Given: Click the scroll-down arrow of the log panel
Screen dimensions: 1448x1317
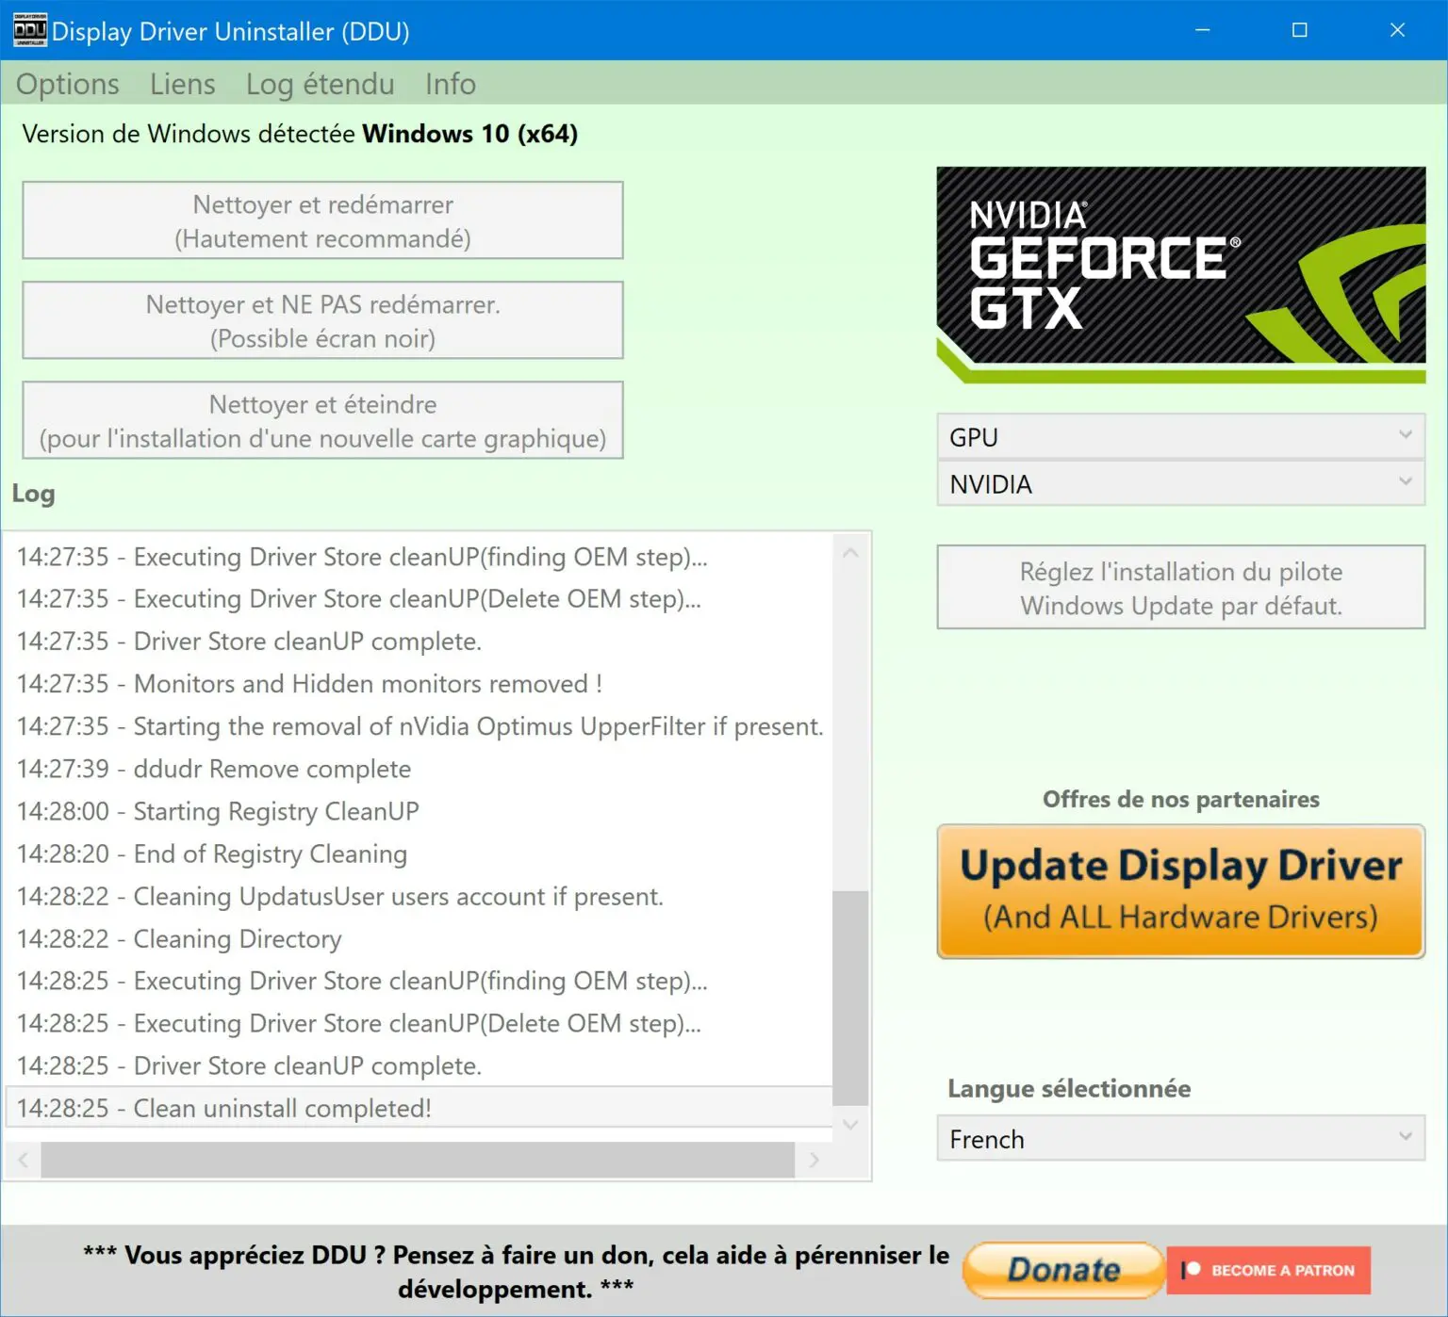Looking at the screenshot, I should point(850,1125).
